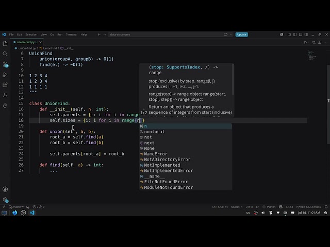Screen dimensions: 330x247
Task: Click the round profile icon in title bar
Action: [282, 34]
